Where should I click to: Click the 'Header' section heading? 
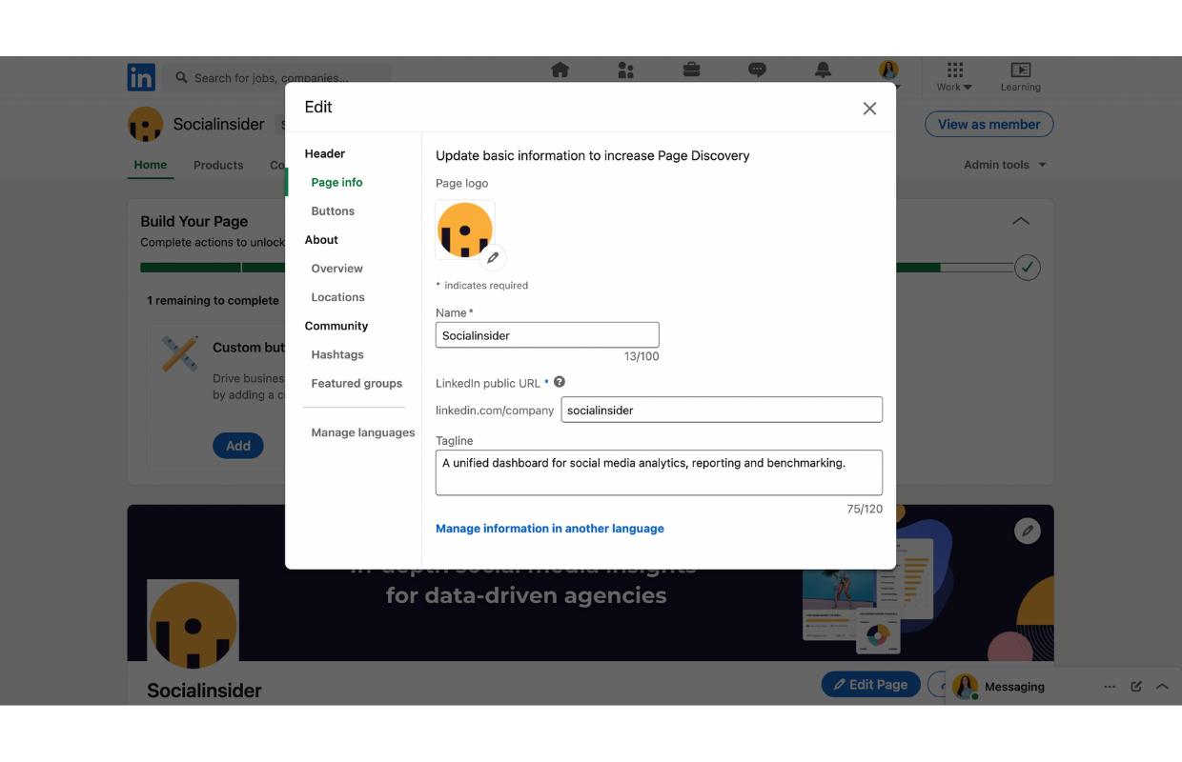pos(325,153)
